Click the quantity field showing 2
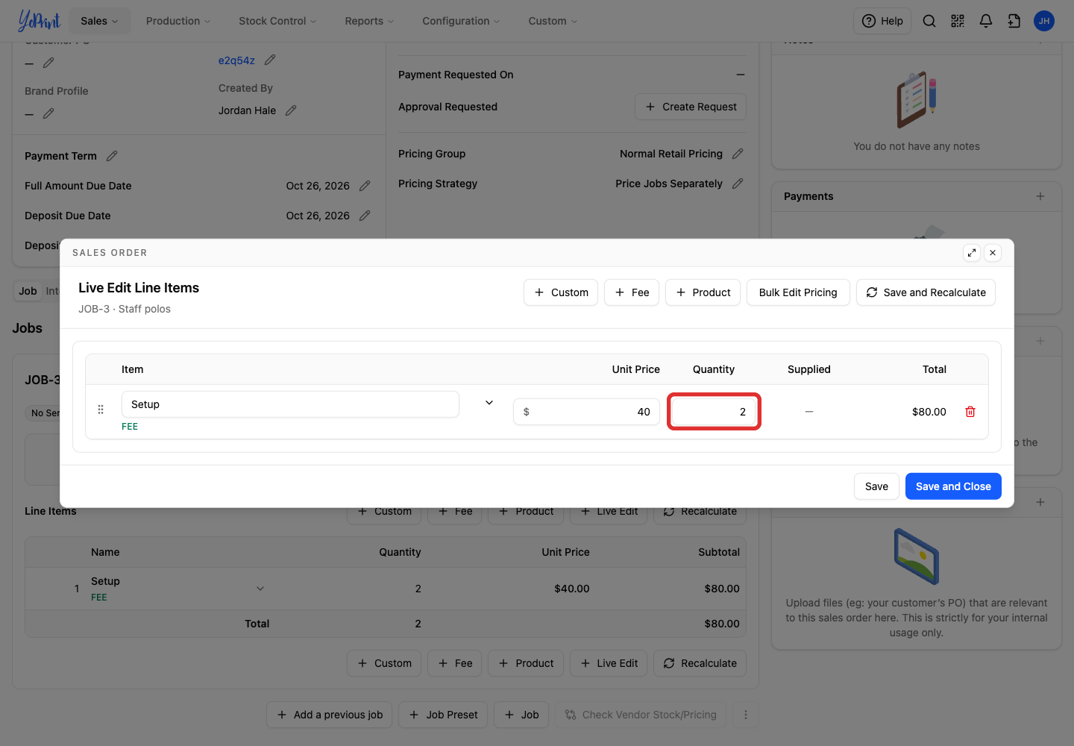 (714, 412)
